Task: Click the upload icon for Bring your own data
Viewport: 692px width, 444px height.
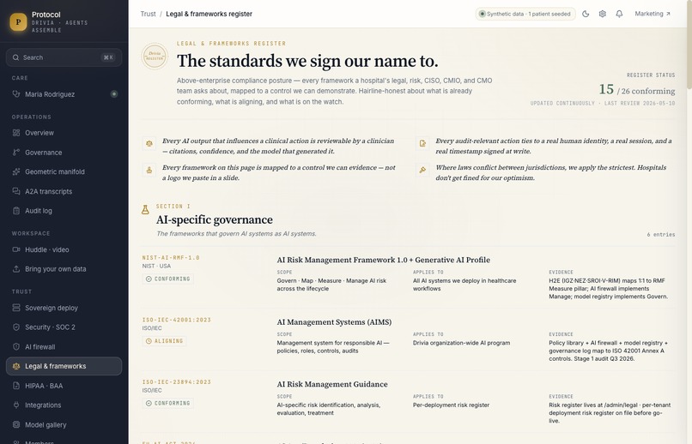Action: tap(16, 268)
